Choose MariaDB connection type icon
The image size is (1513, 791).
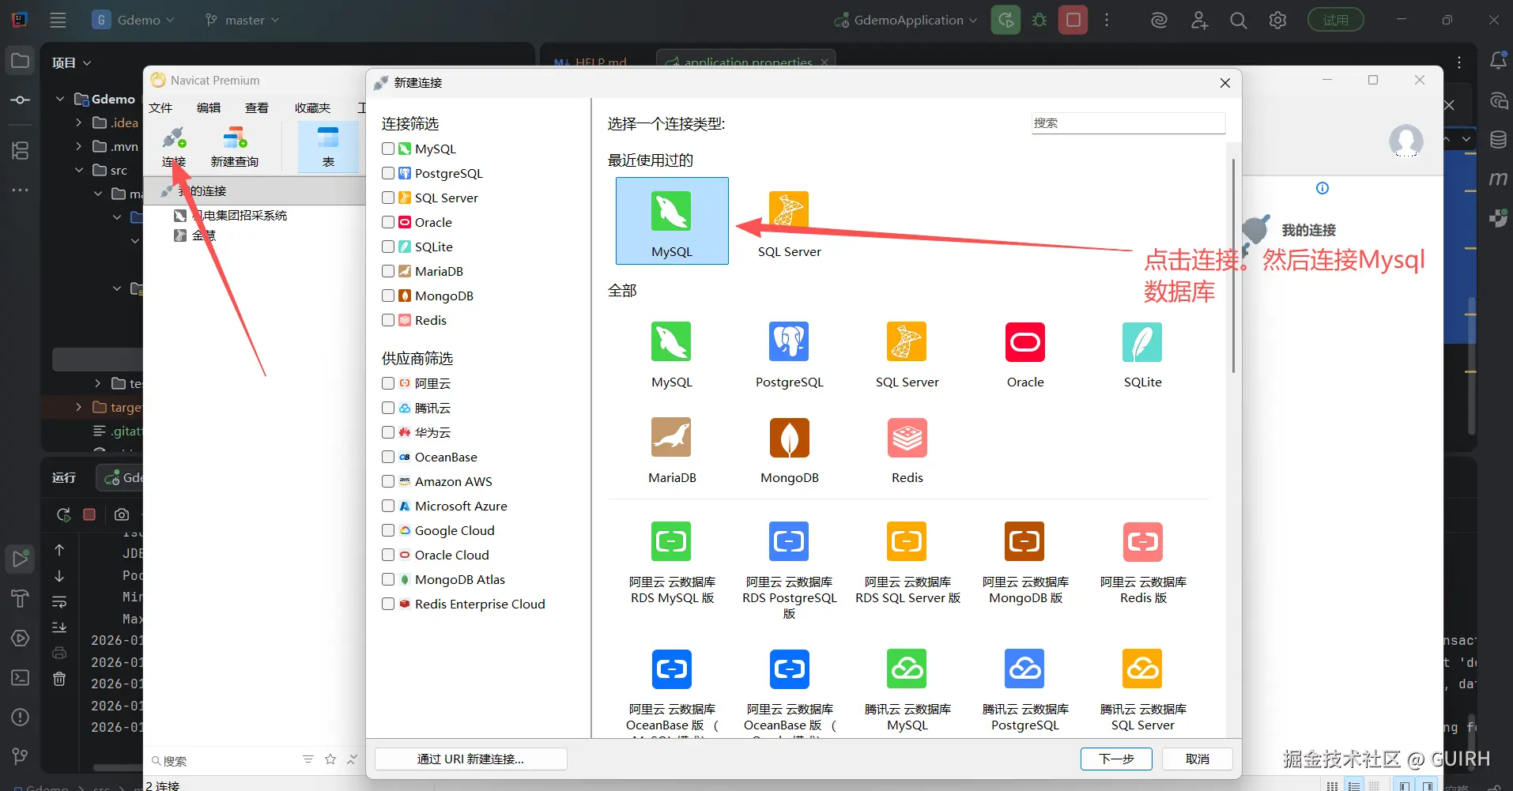[x=671, y=437]
